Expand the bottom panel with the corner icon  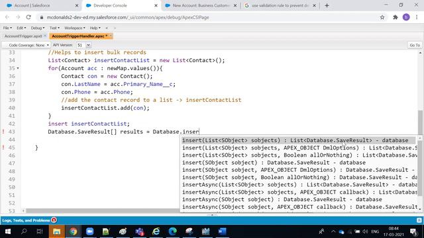click(419, 220)
